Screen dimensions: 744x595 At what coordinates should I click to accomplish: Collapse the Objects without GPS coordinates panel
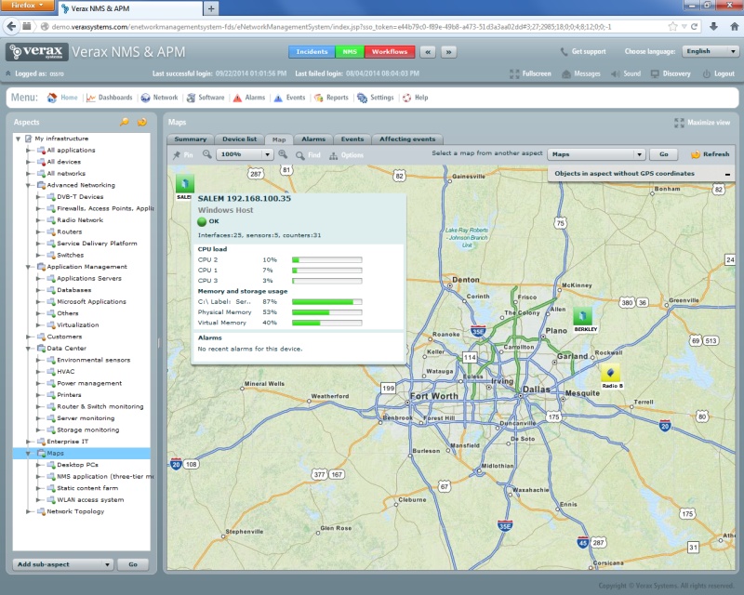coord(727,174)
